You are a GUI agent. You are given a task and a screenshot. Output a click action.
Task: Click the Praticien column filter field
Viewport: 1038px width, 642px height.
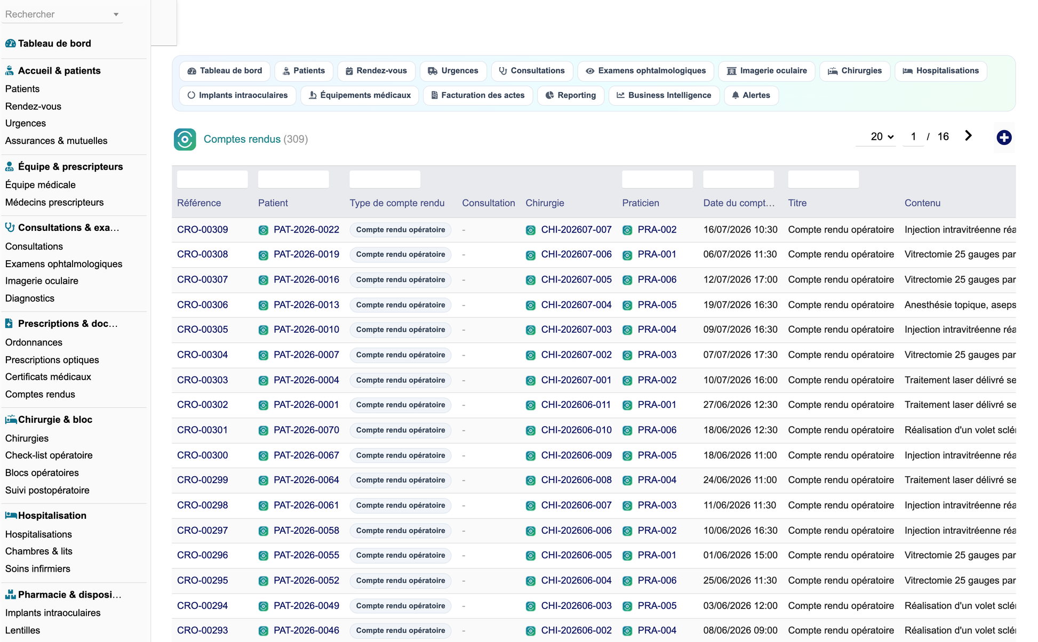[657, 179]
